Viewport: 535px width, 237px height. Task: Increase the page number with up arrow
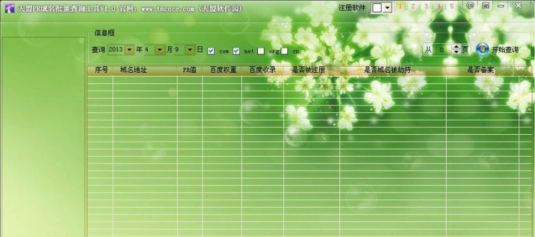tap(456, 48)
